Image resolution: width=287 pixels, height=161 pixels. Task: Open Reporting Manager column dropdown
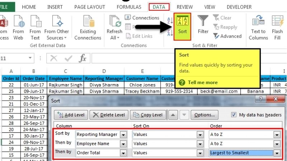pos(123,135)
